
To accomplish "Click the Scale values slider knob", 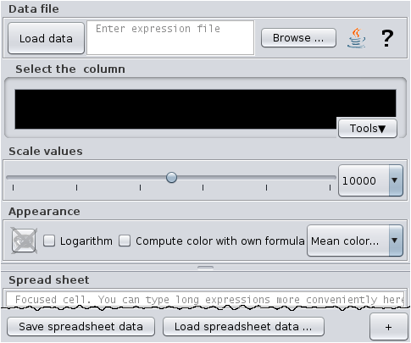I will (x=171, y=178).
